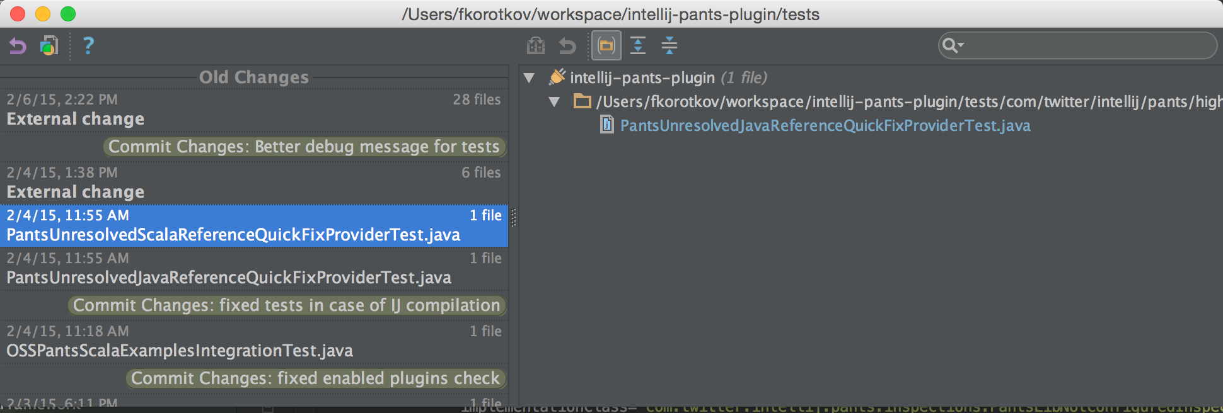
Task: Click the folder icon of the tests path
Action: (583, 101)
